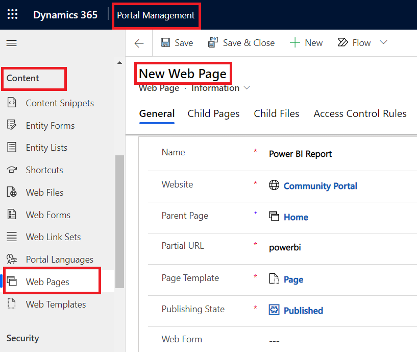The image size is (417, 352).
Task: Open Portal Languages in sidebar
Action: 60,260
